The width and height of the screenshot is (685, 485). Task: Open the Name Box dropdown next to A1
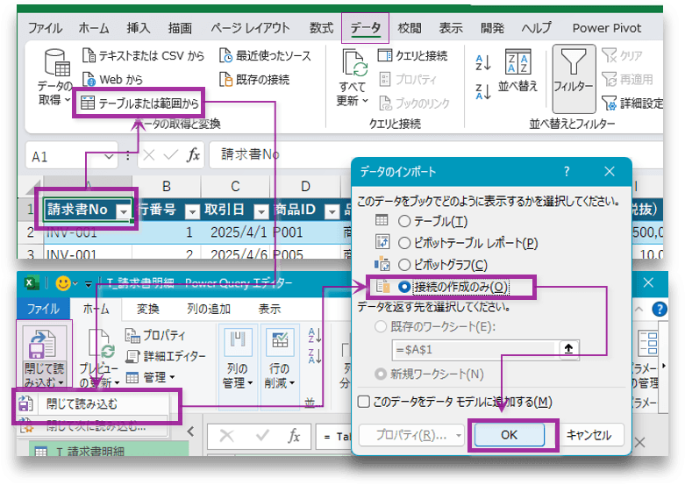(110, 156)
